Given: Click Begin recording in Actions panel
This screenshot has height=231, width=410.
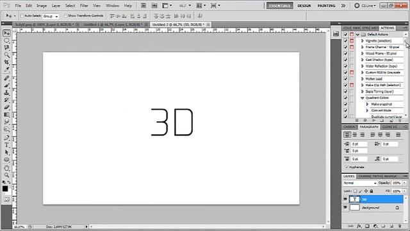Looking at the screenshot, I should click(x=365, y=121).
